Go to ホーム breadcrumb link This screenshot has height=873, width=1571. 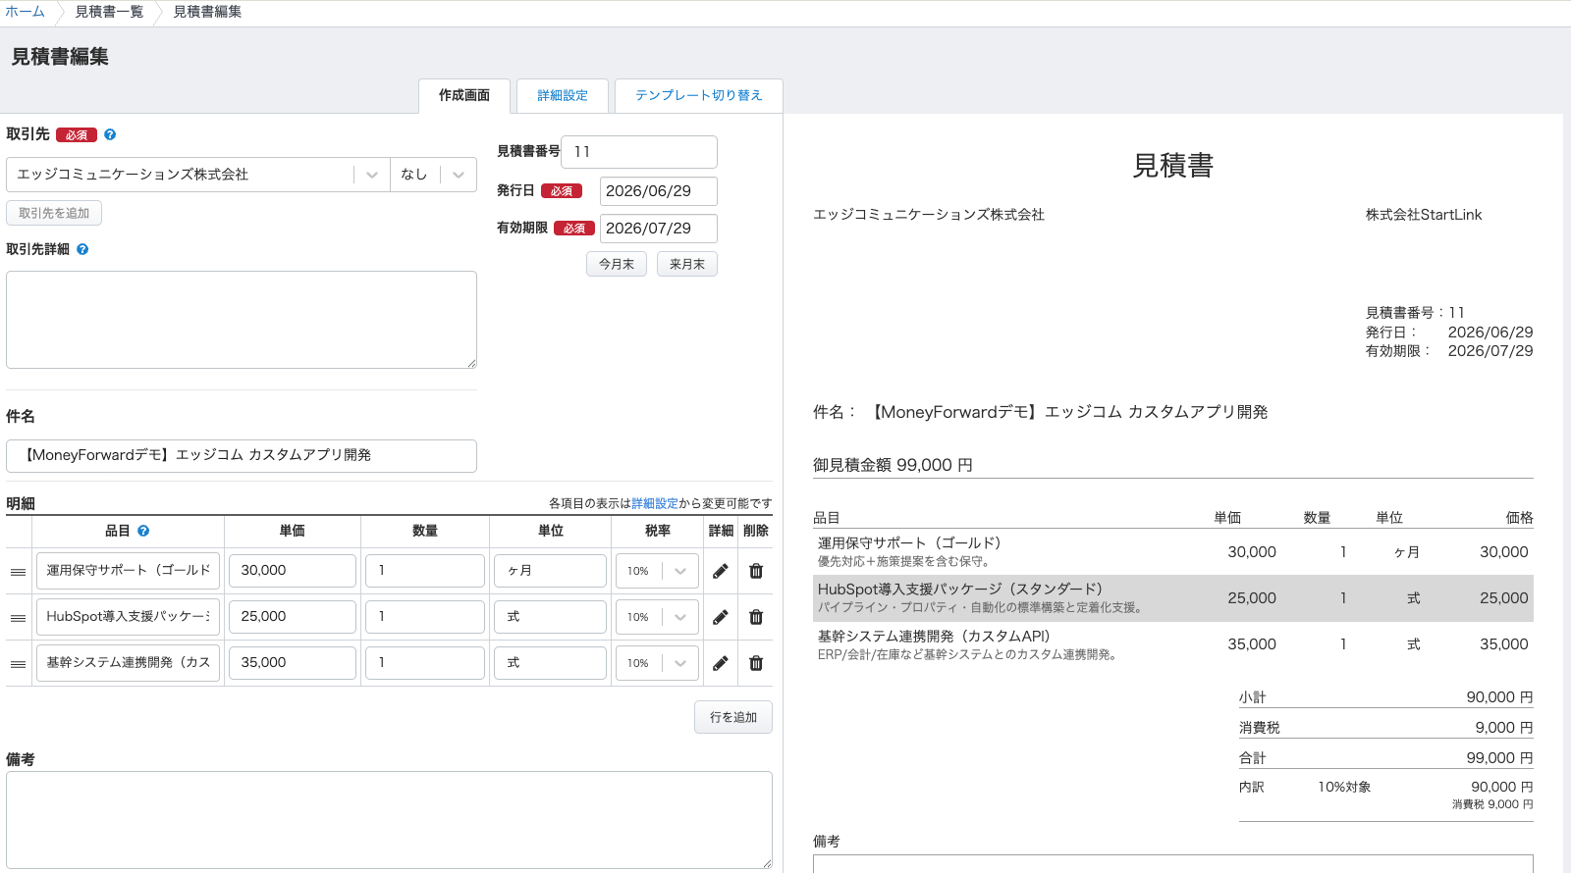pyautogui.click(x=25, y=12)
